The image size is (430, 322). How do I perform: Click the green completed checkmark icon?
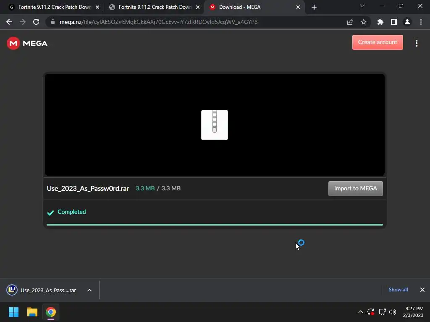click(x=50, y=213)
